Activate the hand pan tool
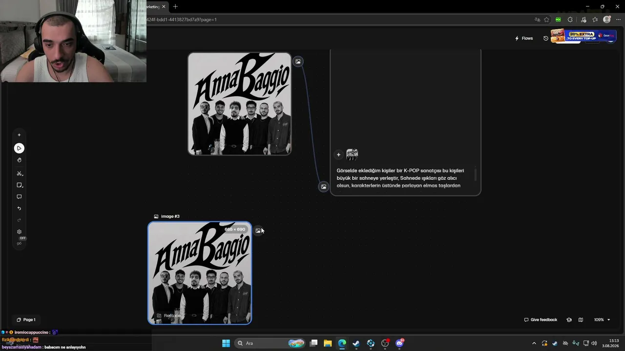This screenshot has width=625, height=351. [x=19, y=160]
